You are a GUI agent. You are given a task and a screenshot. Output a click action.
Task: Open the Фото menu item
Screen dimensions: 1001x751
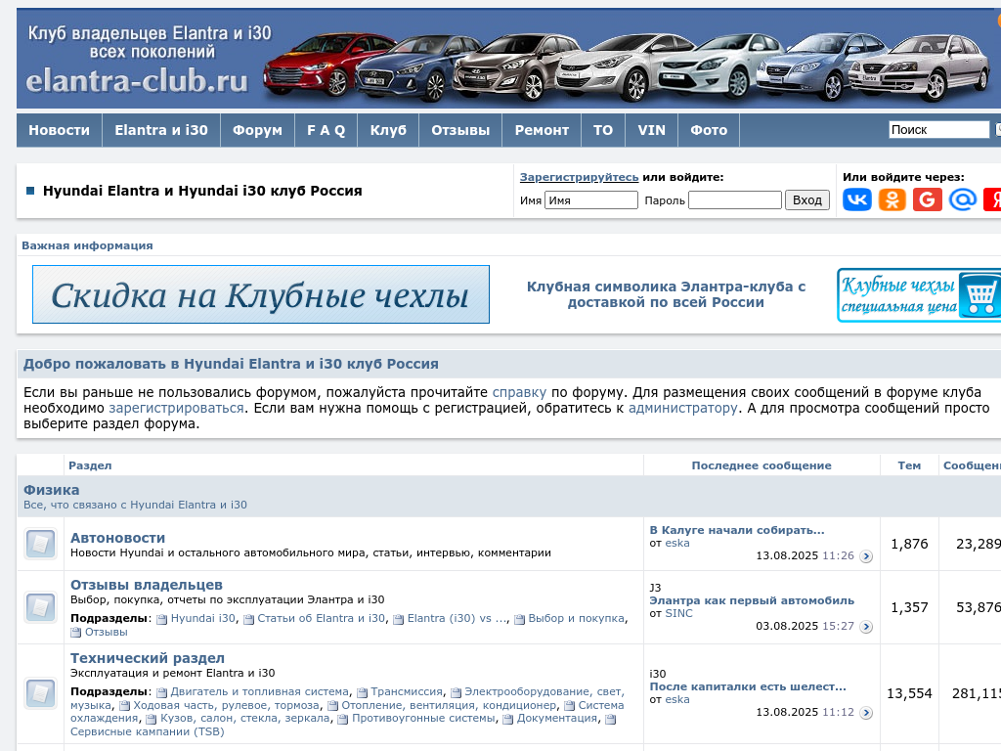click(709, 130)
